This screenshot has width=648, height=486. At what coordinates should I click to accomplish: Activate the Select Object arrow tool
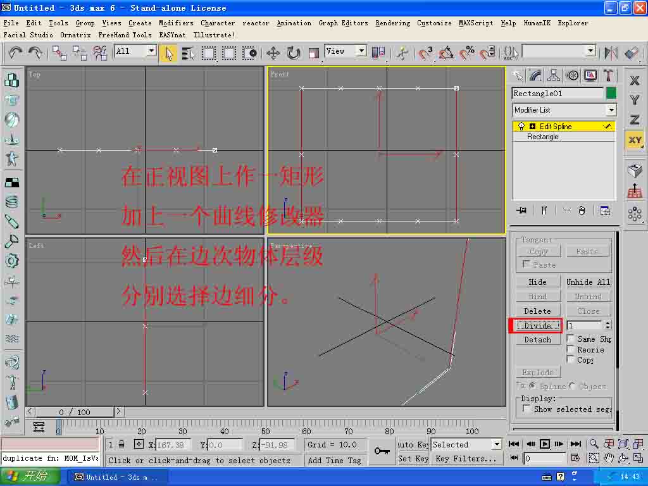point(168,53)
